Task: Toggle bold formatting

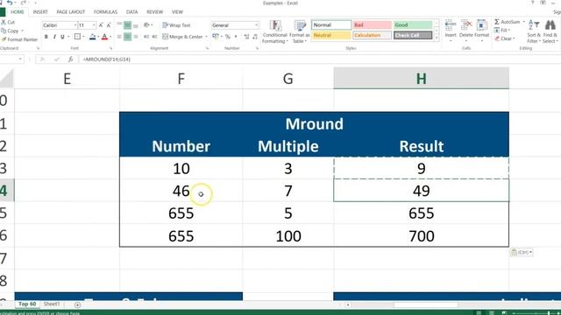Action: pos(46,37)
